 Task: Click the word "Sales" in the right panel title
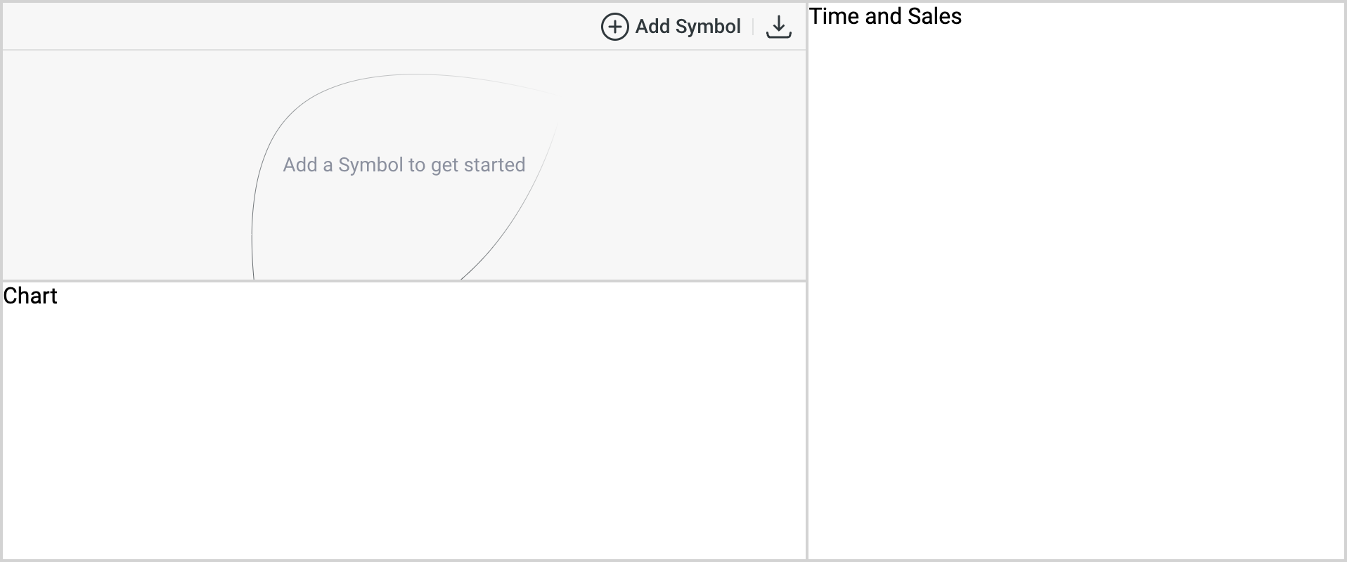[934, 16]
